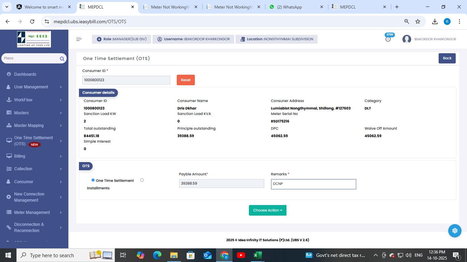Reload the page using the browser refresh icon
Screen dimensions: 467x262
(32, 21)
